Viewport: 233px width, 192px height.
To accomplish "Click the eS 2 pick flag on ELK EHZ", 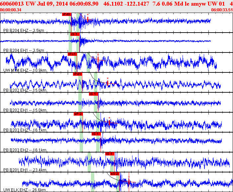I will tap(115, 174).
